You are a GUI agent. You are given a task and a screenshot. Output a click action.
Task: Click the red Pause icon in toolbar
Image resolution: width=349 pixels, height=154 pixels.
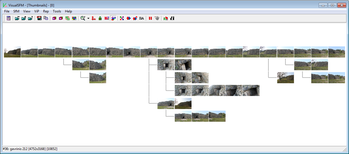(x=150, y=18)
